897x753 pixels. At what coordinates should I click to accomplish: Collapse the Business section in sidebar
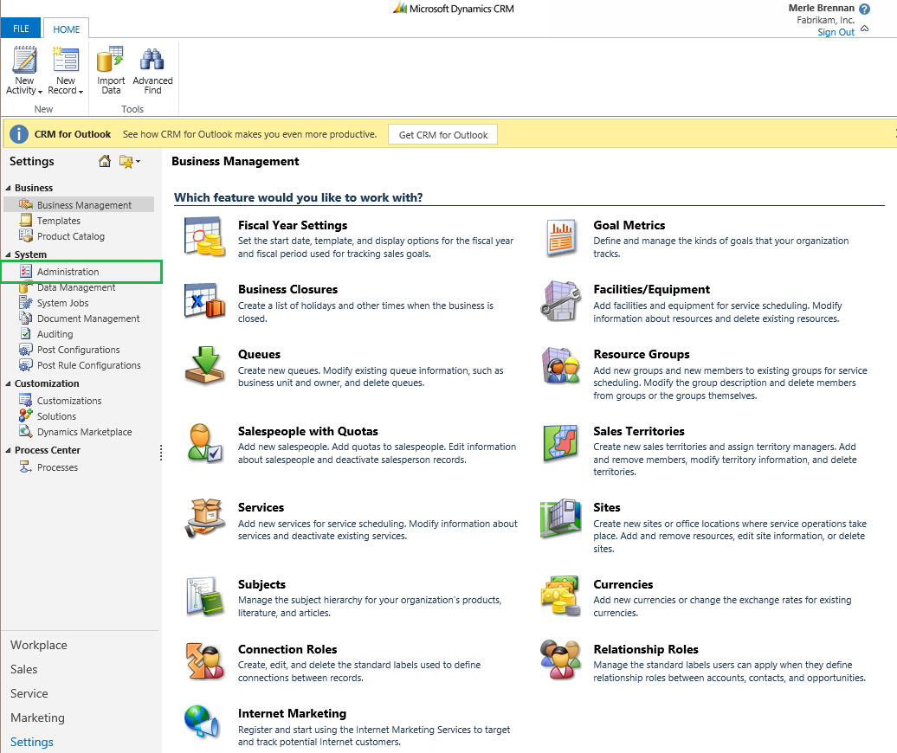click(9, 188)
